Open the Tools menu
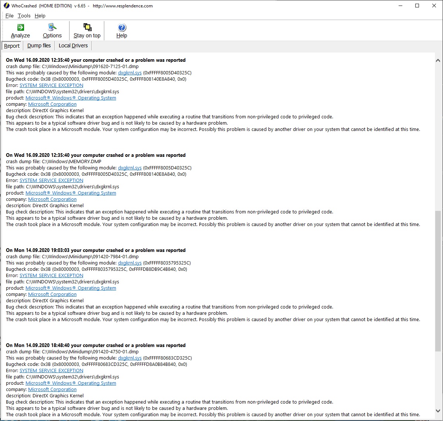The width and height of the screenshot is (443, 421). (24, 16)
